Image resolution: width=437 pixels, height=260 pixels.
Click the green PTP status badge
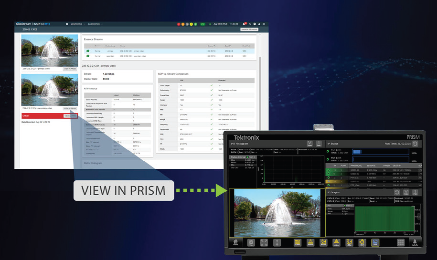tap(203, 24)
